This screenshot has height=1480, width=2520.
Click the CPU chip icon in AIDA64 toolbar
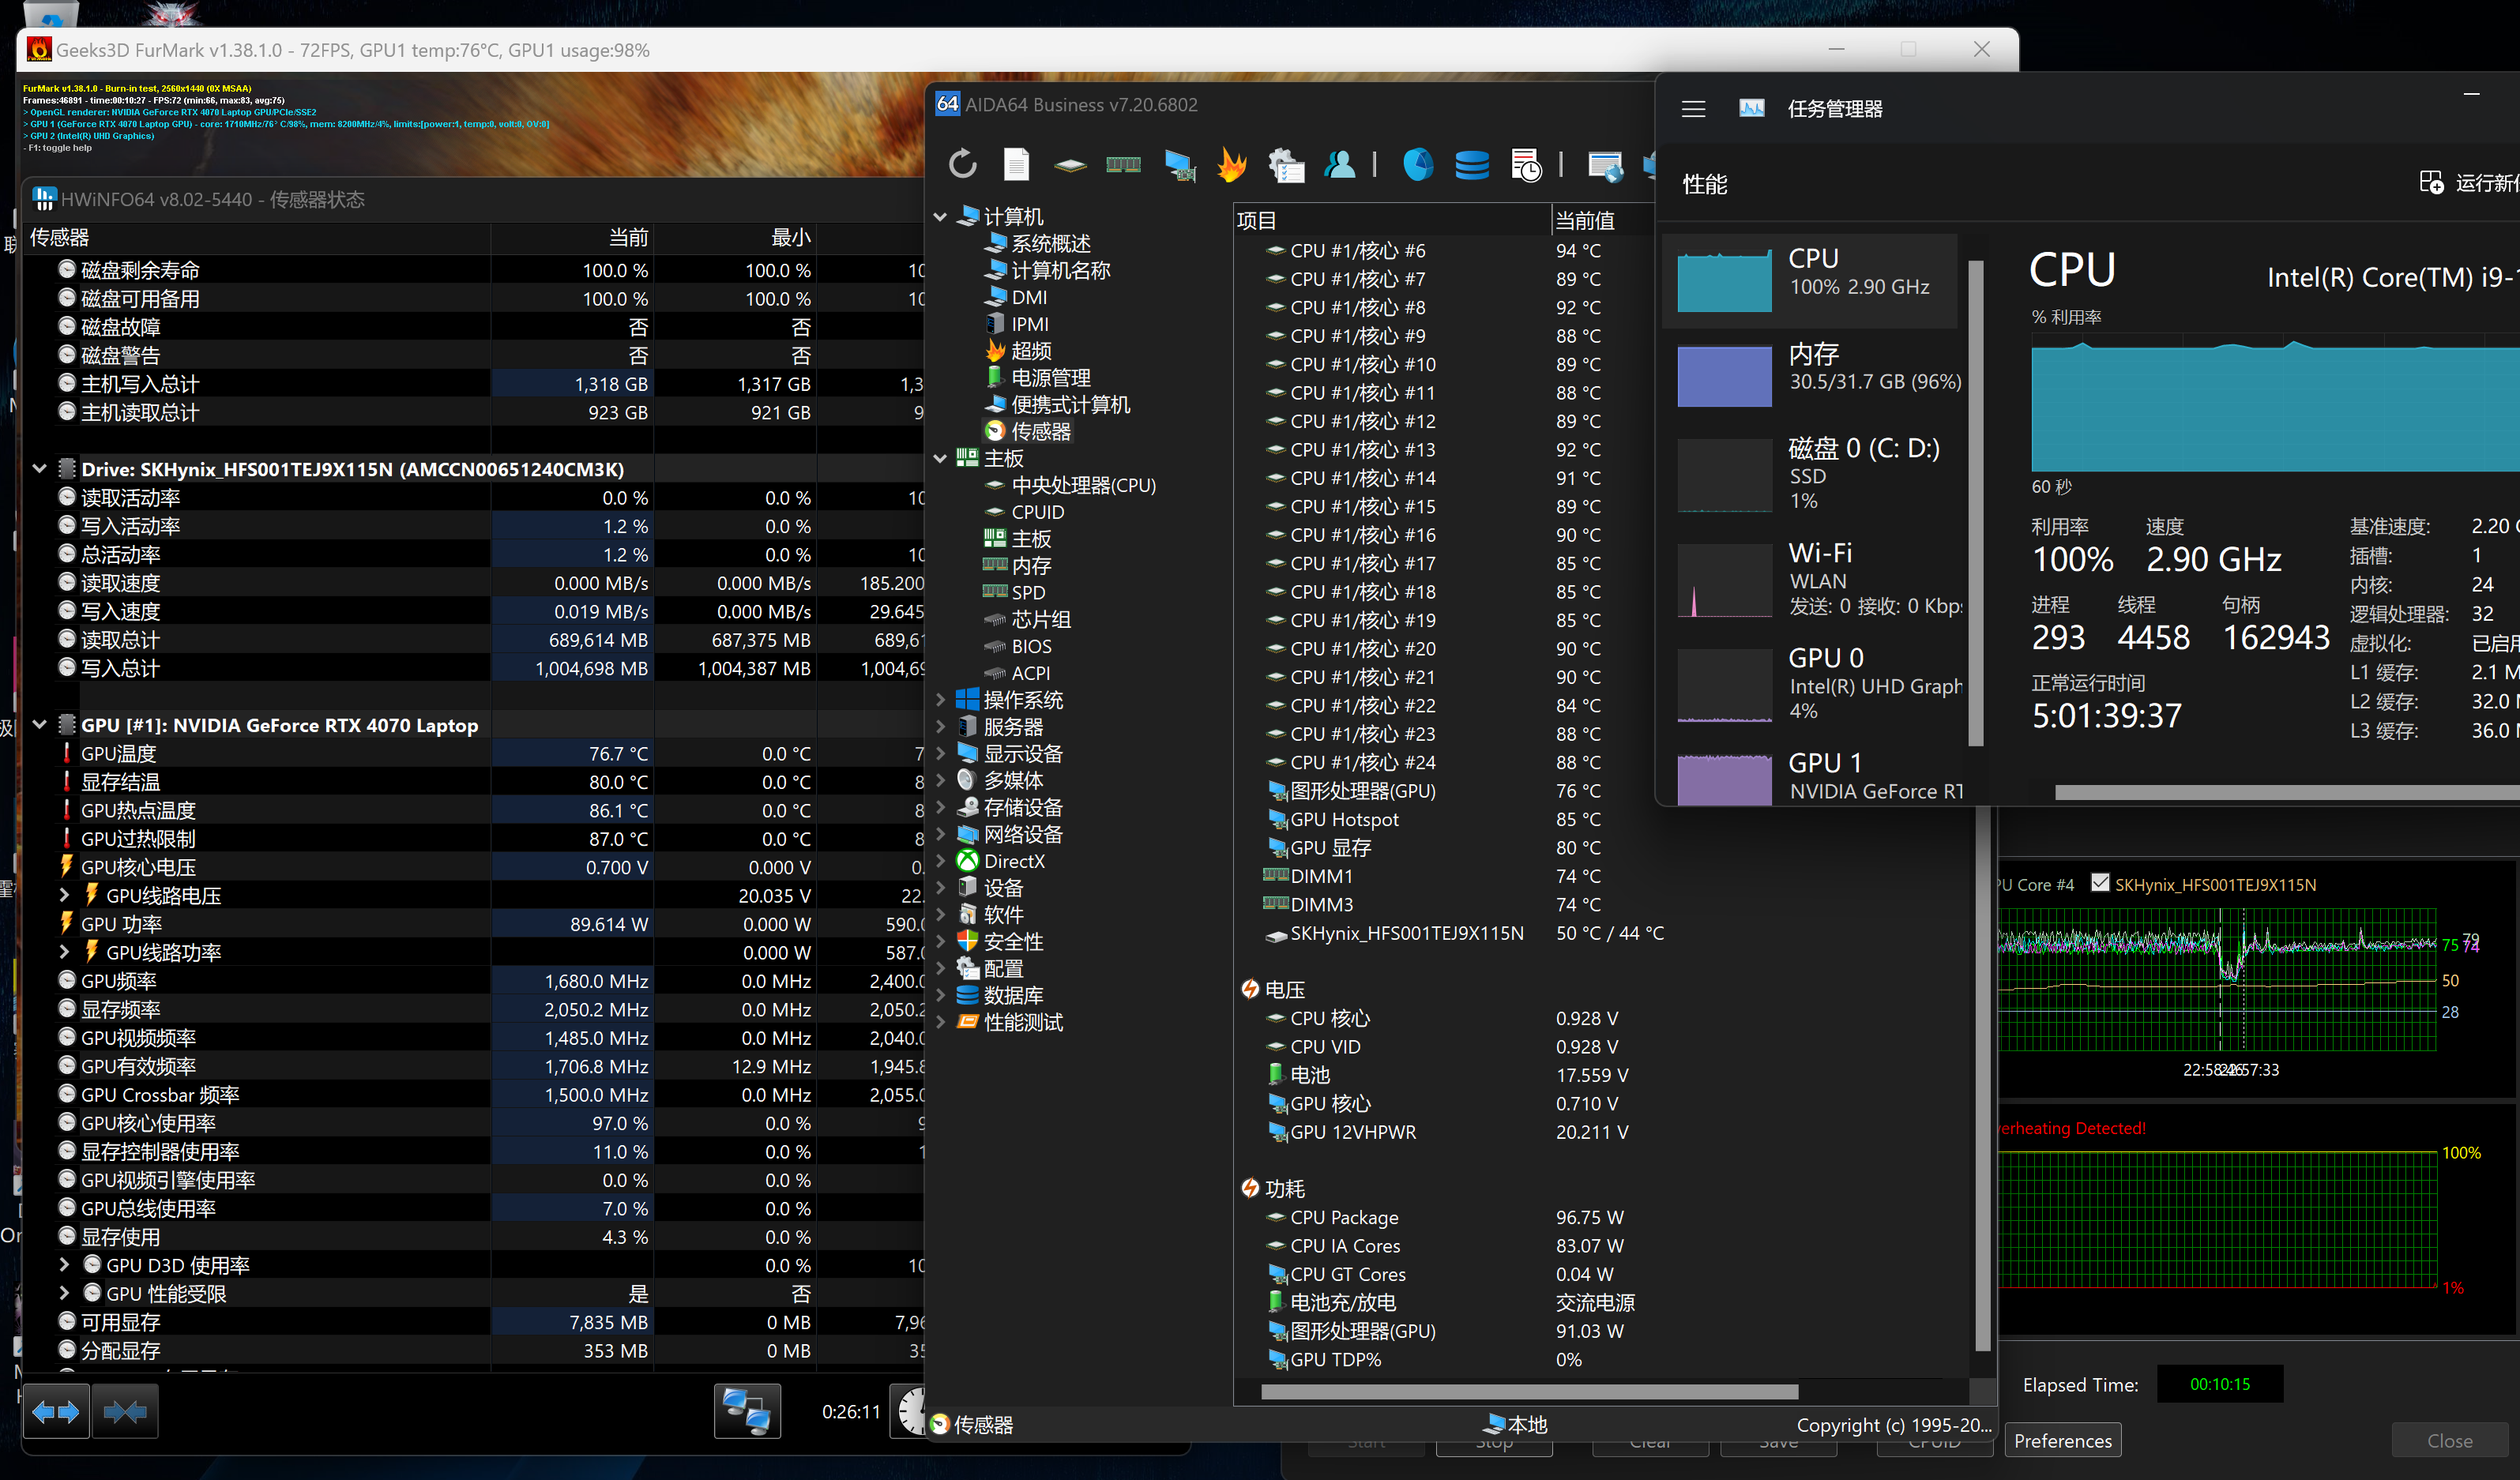click(1070, 165)
